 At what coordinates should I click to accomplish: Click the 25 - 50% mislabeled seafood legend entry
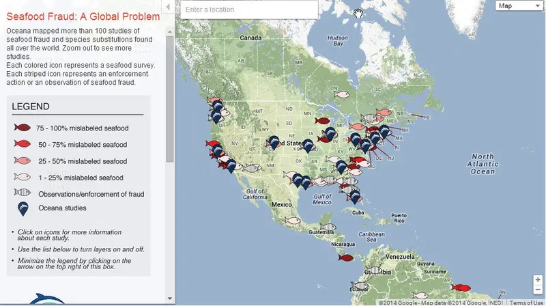tap(70, 161)
